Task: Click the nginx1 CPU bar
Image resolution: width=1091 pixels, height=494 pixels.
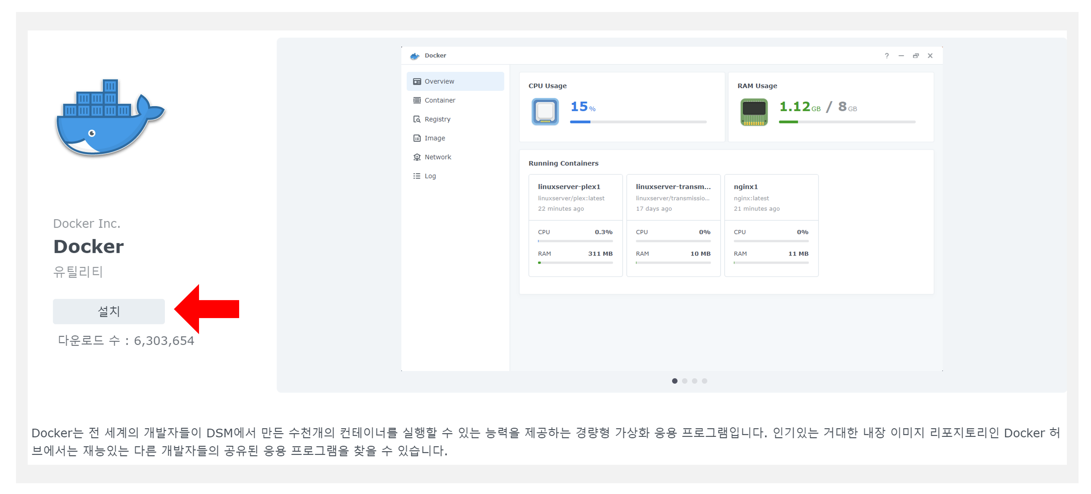Action: (771, 241)
